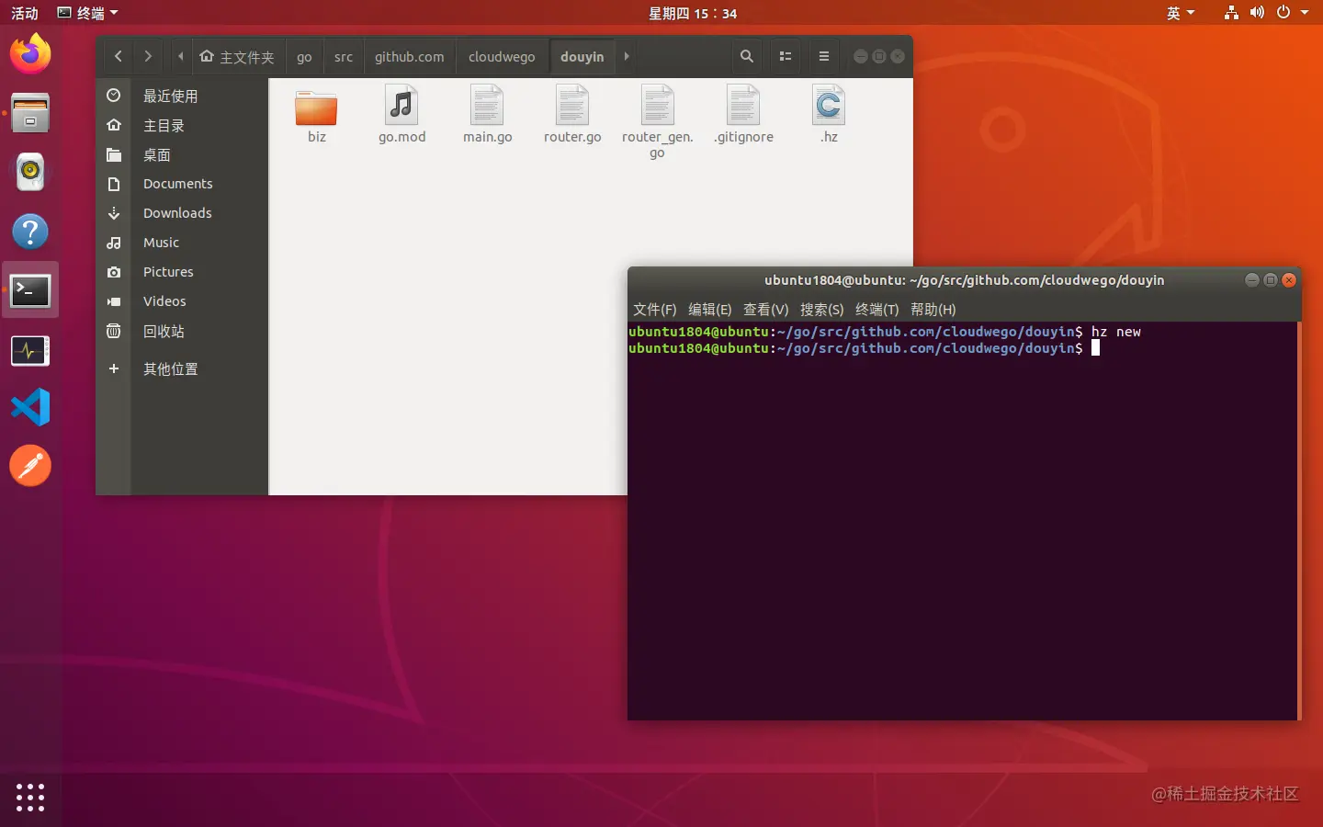Open Help from the dock
1323x827 pixels.
click(x=30, y=232)
